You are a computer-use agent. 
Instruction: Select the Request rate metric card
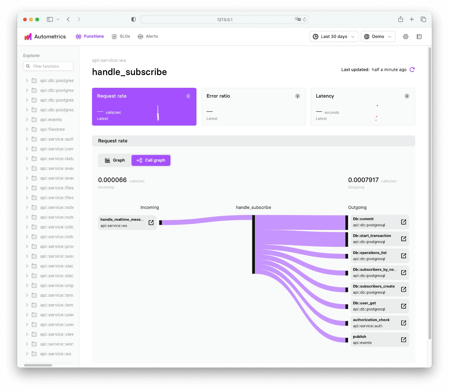pyautogui.click(x=144, y=107)
